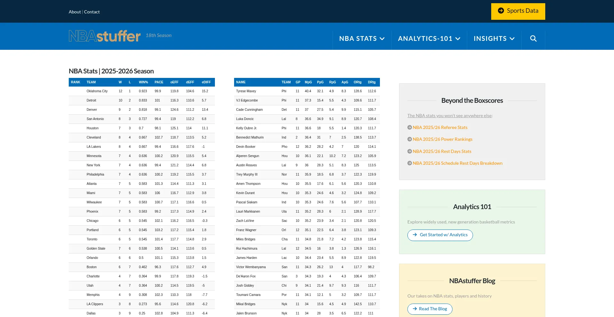Click the NBAstuffer logo

point(105,36)
